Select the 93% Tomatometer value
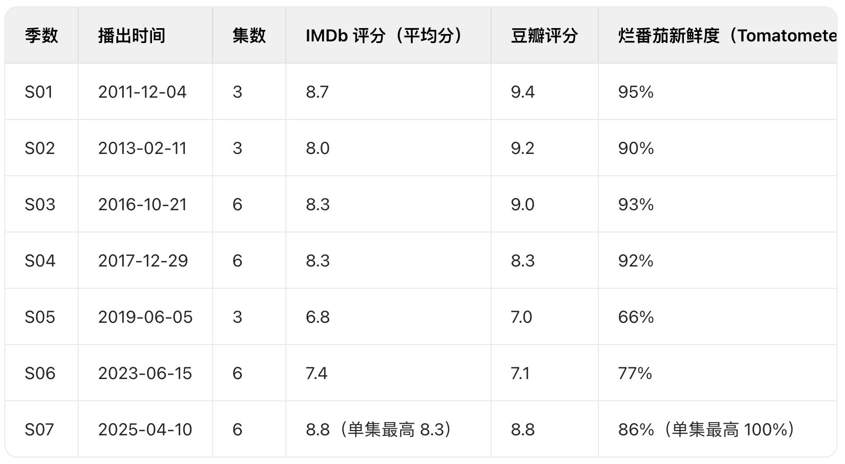This screenshot has width=845, height=464. coord(636,204)
